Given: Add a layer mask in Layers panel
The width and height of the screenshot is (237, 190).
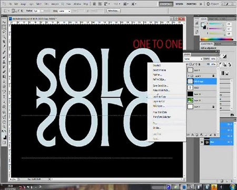Looking at the screenshot, I should click(197, 135).
